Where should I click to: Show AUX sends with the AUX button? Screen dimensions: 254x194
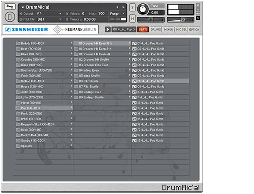[198, 14]
